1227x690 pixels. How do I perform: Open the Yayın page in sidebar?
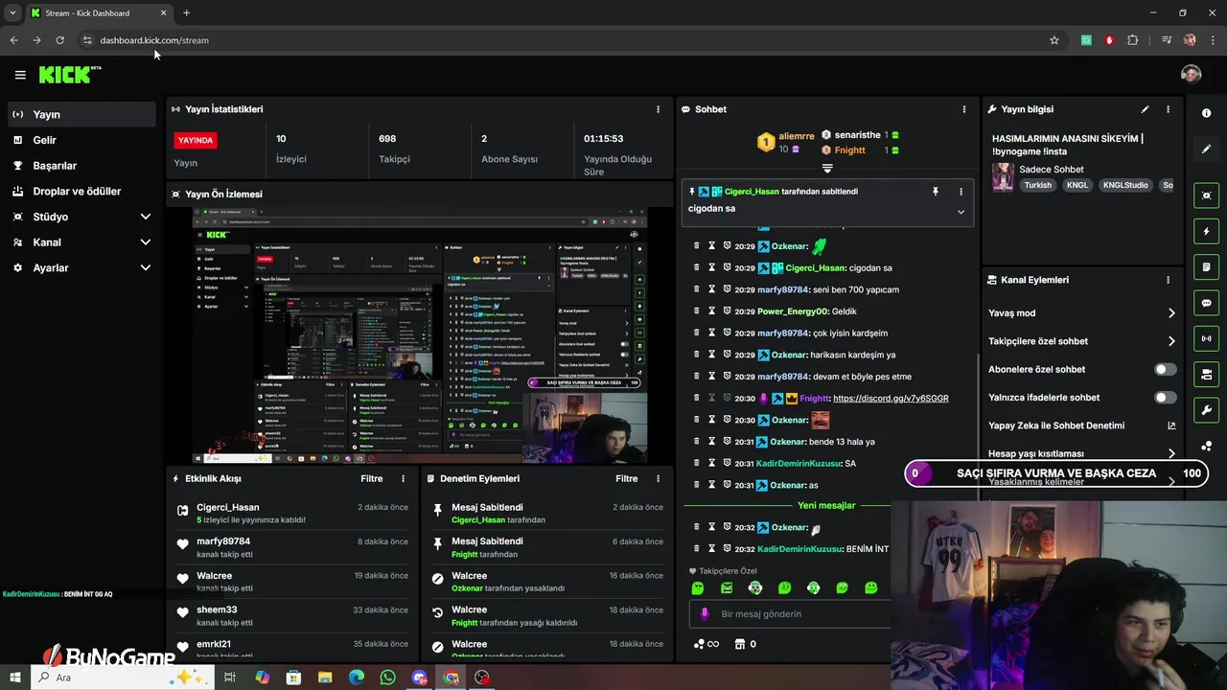pyautogui.click(x=81, y=114)
